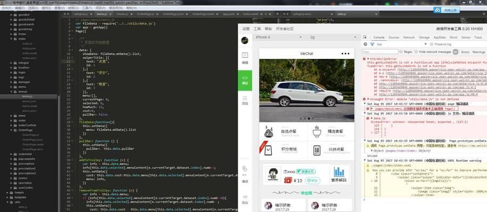Expand the integral folder in sidebar
The height and width of the screenshot is (212, 487).
tap(12, 63)
